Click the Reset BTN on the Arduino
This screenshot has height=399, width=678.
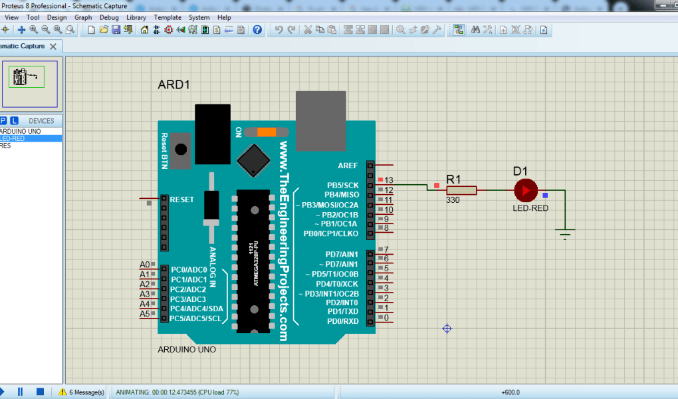pyautogui.click(x=180, y=150)
